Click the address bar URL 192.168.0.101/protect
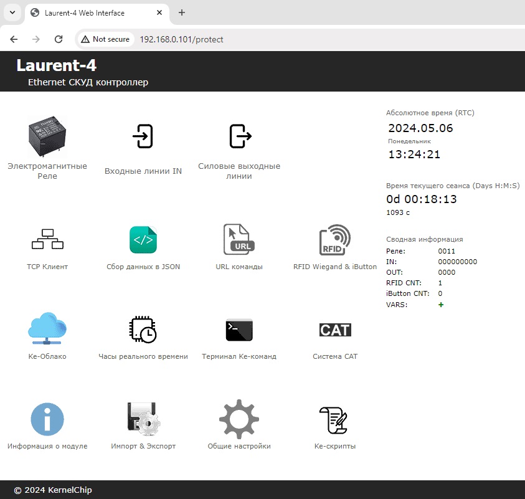The image size is (525, 499). click(181, 39)
